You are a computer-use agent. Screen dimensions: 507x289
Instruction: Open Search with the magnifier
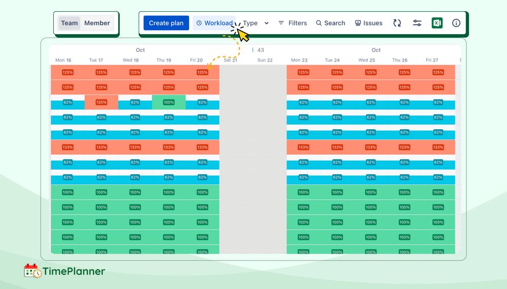pyautogui.click(x=330, y=23)
